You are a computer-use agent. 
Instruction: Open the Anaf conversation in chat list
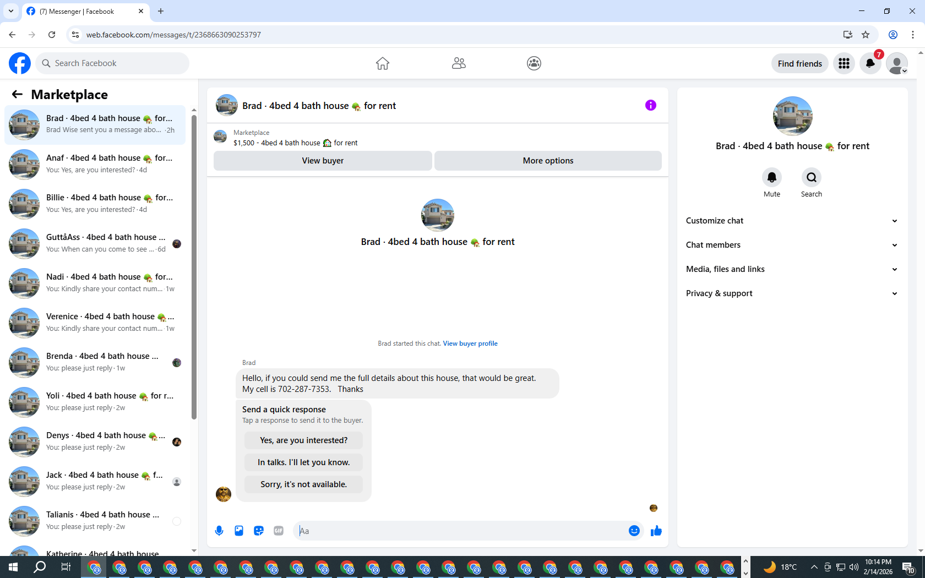coord(95,165)
